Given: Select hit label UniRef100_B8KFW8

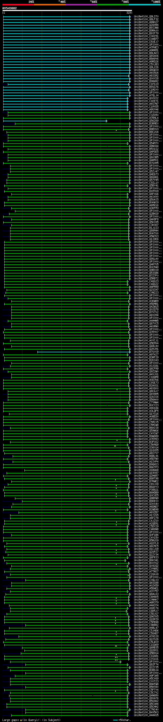Looking at the screenshot, I should [146, 684].
